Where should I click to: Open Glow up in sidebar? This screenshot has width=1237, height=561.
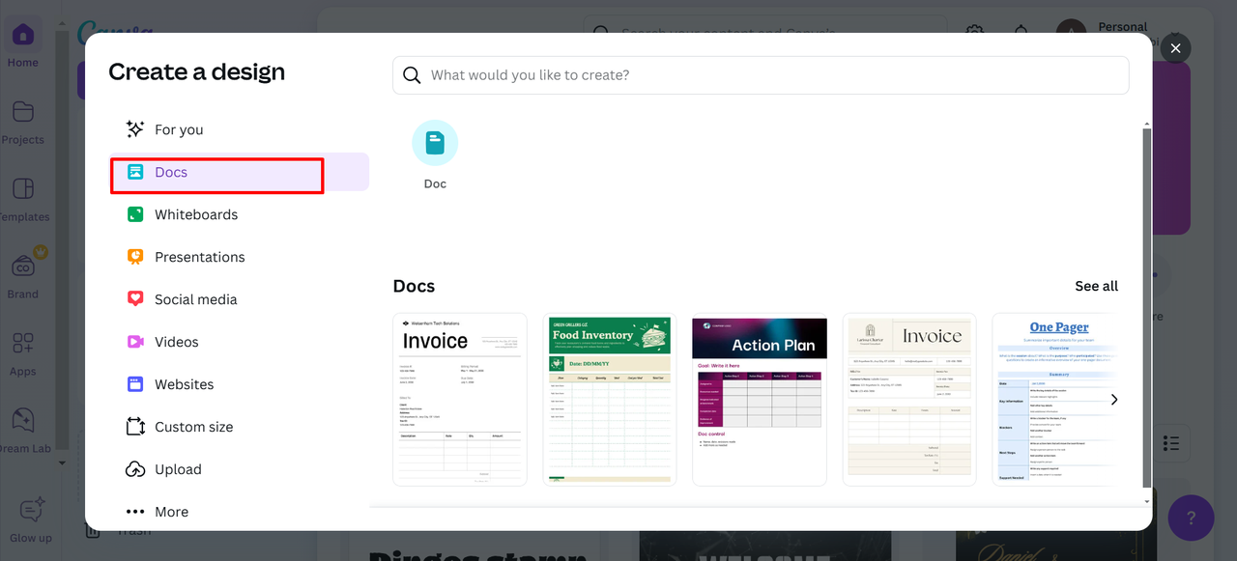pos(31,519)
